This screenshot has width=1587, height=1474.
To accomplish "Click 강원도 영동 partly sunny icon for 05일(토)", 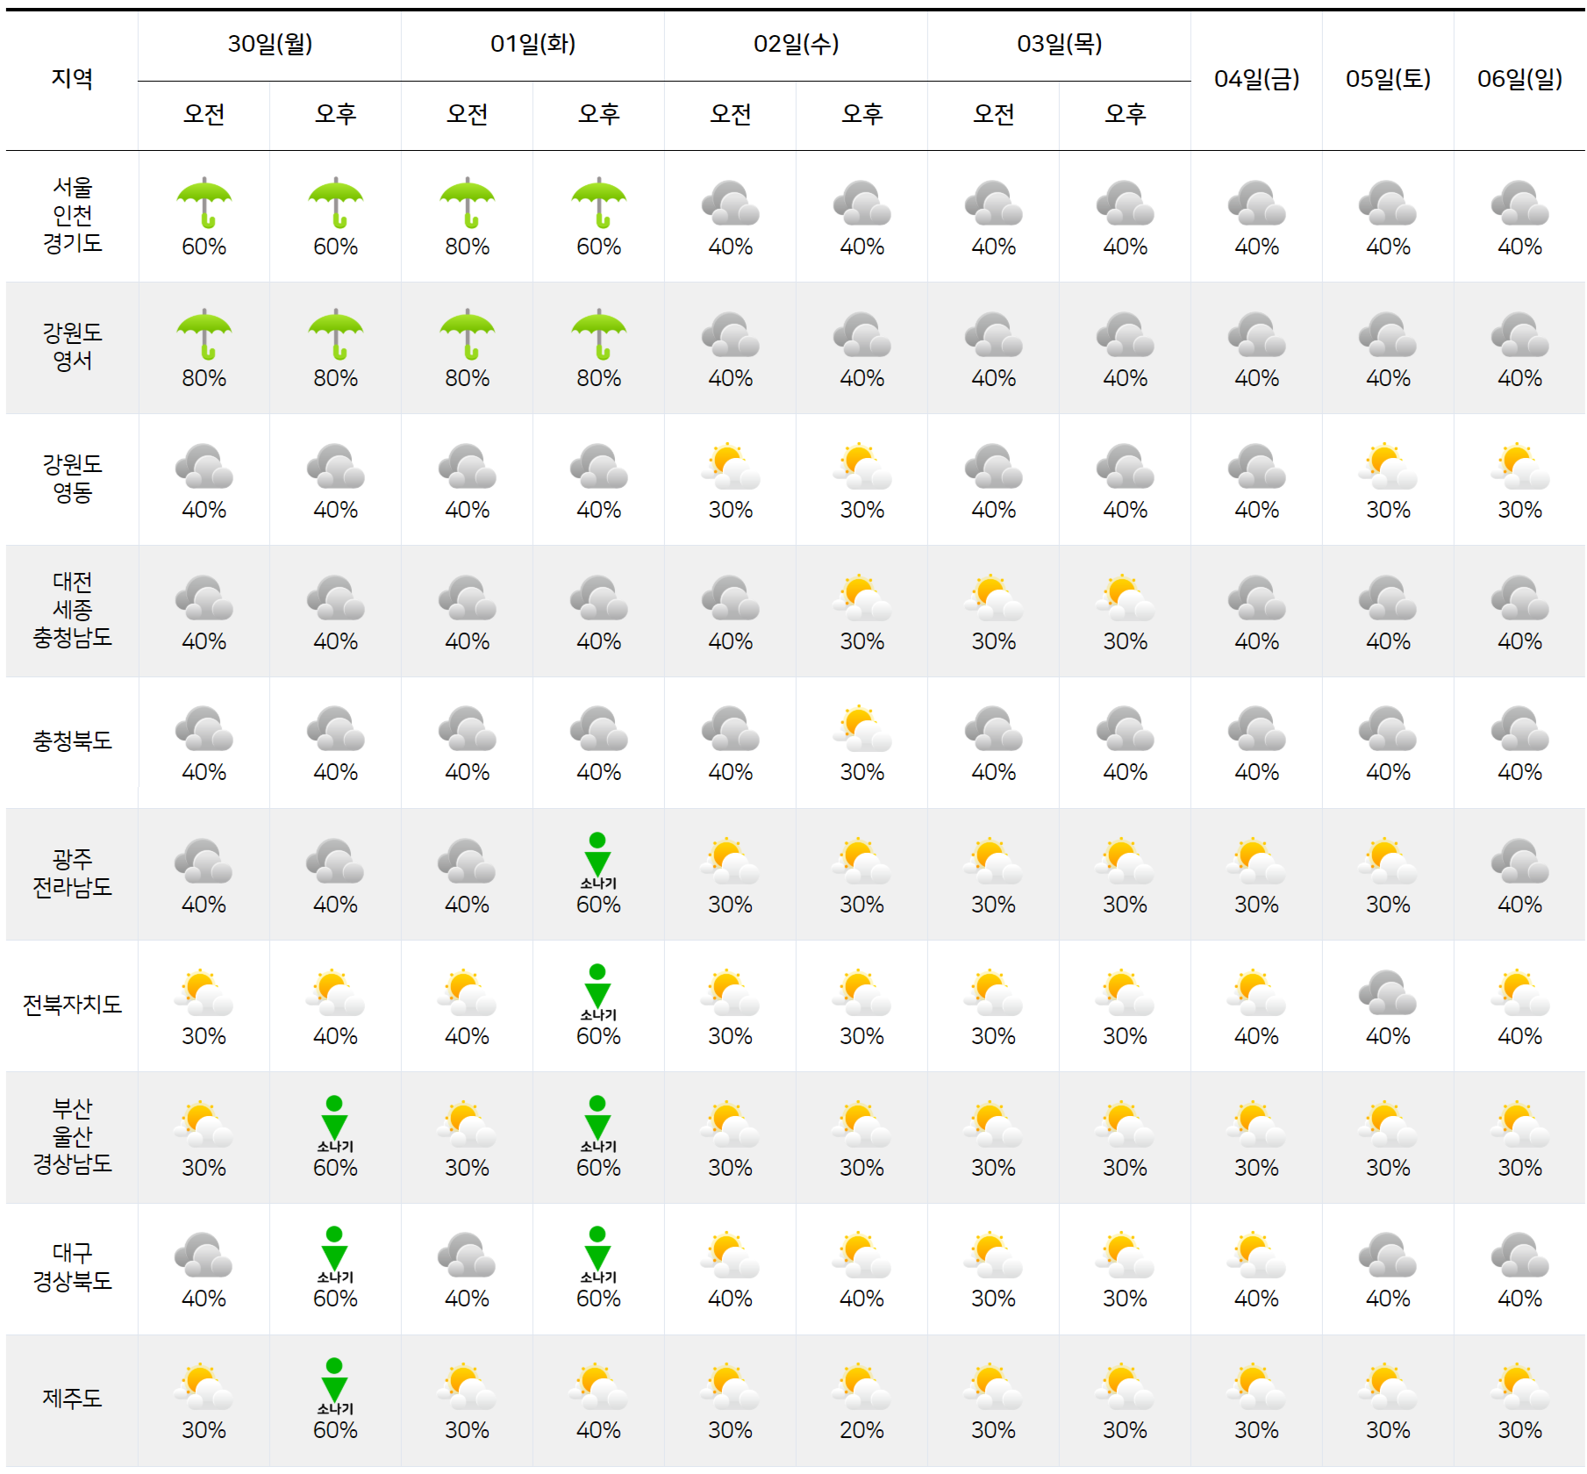I will click(x=1388, y=466).
